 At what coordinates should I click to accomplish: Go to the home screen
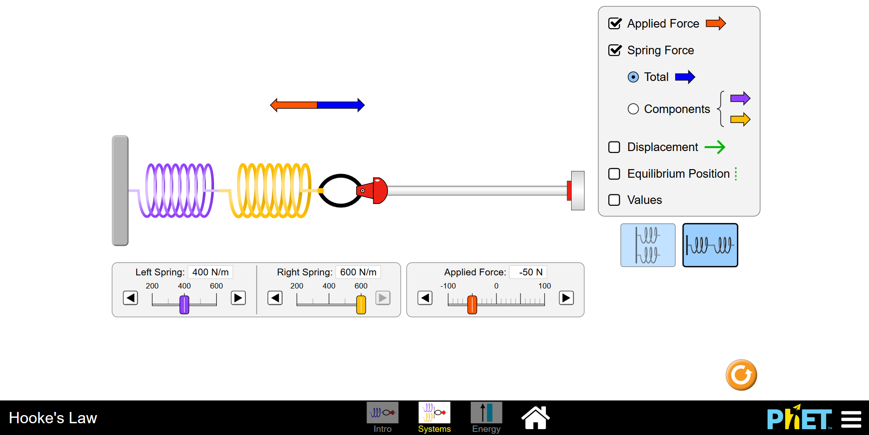tap(535, 417)
